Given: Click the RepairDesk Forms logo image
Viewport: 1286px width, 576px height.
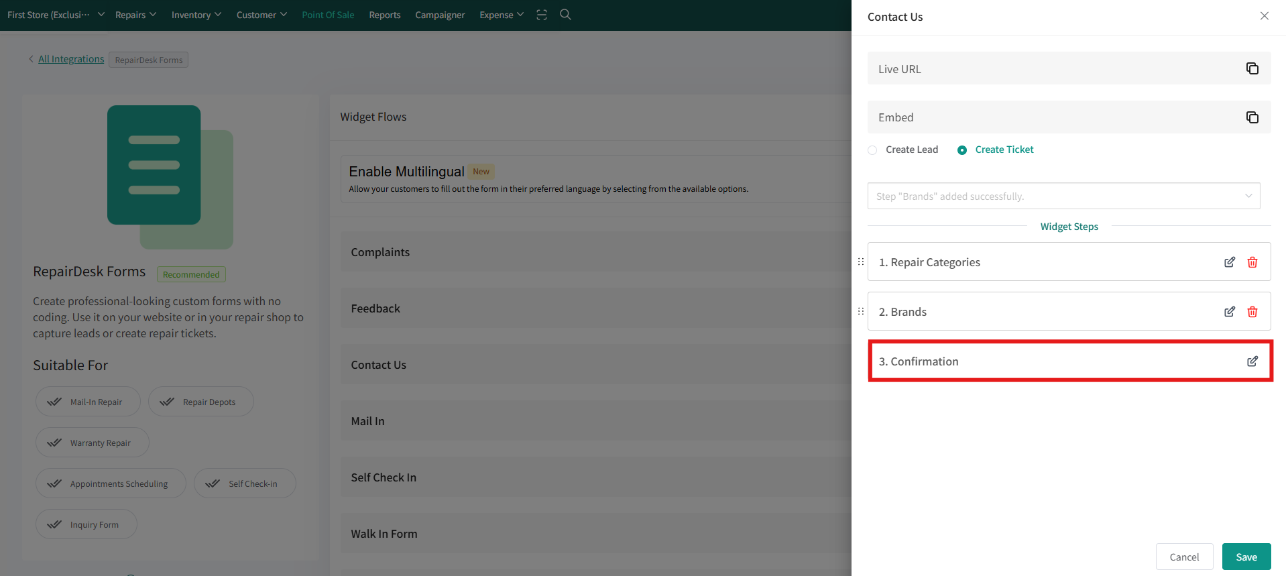Looking at the screenshot, I should coord(170,177).
